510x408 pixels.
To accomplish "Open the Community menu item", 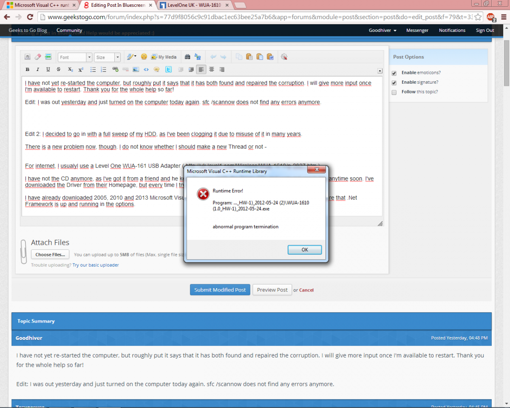I will pyautogui.click(x=69, y=30).
